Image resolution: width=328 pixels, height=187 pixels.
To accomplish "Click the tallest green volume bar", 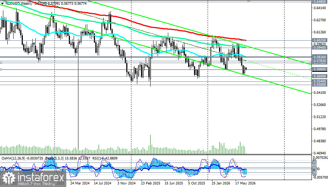I will click(150, 144).
